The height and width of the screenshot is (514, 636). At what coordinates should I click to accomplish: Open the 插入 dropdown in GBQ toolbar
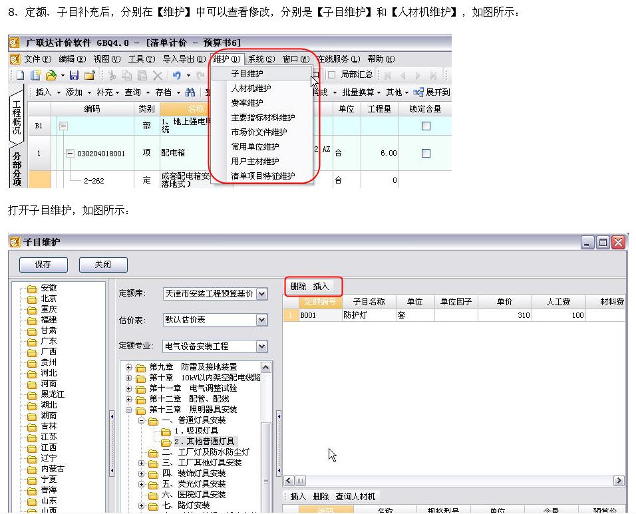(59, 92)
